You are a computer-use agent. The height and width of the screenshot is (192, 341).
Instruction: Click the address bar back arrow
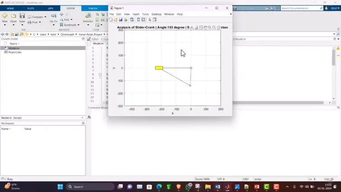(x=2, y=34)
